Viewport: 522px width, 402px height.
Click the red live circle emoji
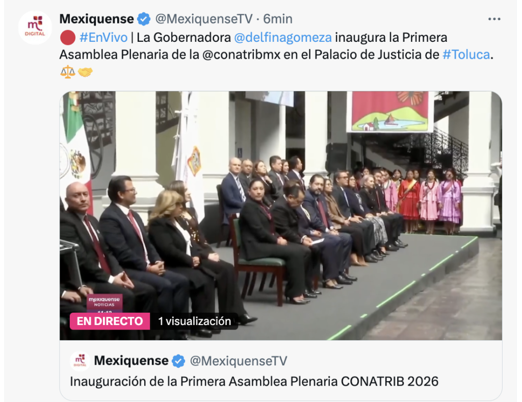tap(68, 38)
